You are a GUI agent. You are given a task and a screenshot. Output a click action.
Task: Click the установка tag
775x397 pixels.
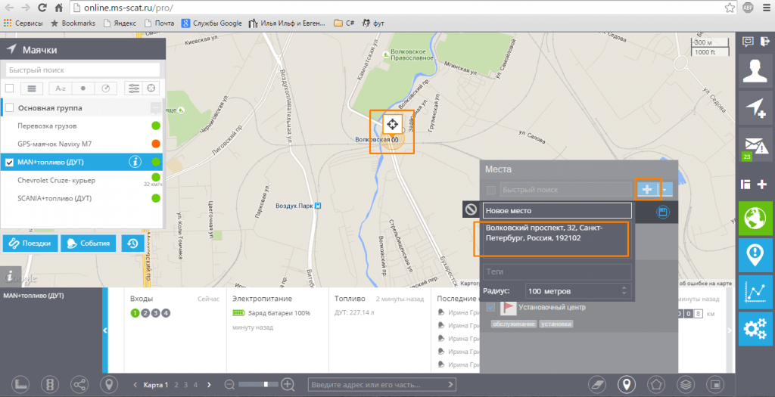pyautogui.click(x=556, y=324)
